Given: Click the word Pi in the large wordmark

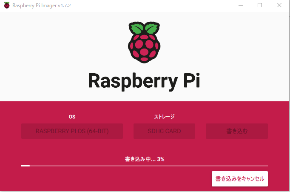Looking at the screenshot, I should 192,80.
